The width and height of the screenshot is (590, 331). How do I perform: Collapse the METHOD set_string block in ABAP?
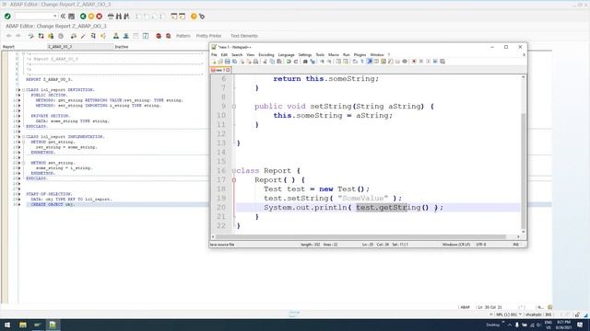point(23,164)
